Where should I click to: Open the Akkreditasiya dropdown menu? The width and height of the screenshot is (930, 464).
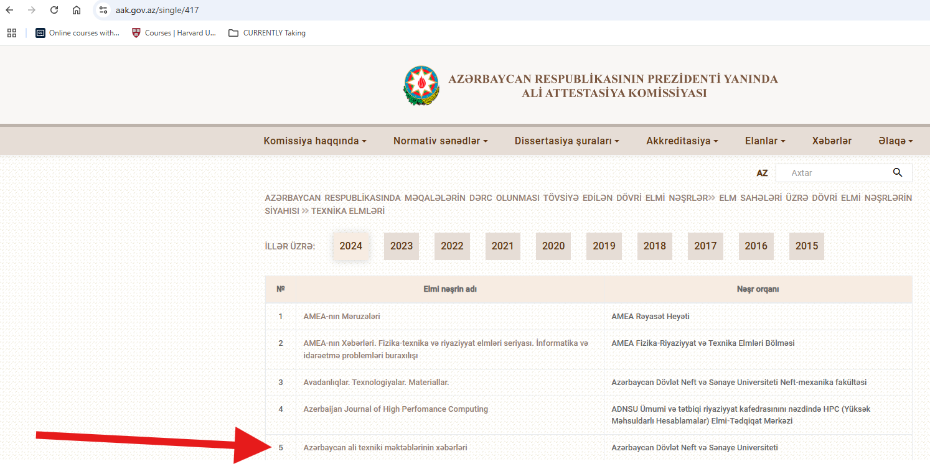682,141
